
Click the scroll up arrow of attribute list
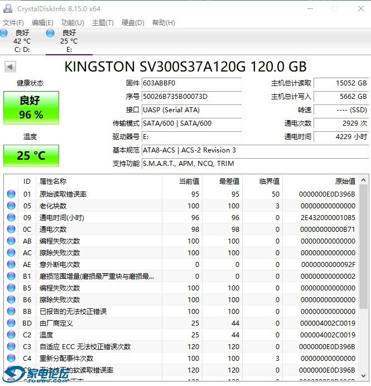click(363, 180)
